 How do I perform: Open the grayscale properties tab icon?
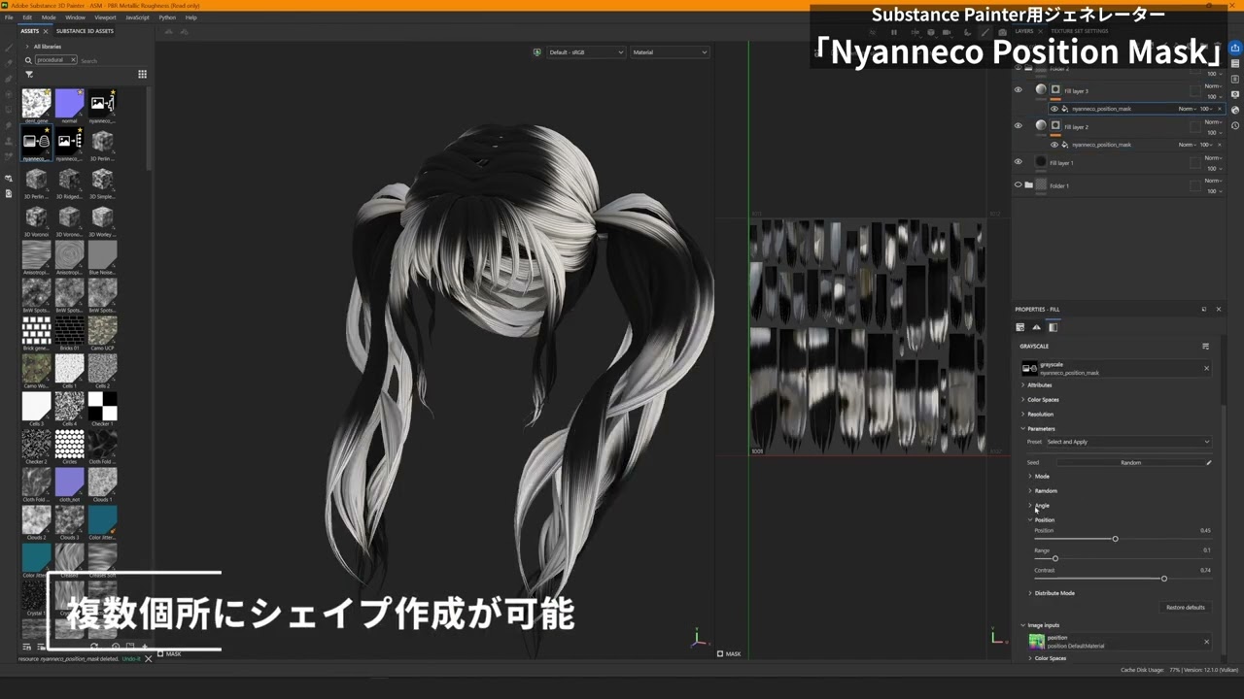pos(1053,327)
